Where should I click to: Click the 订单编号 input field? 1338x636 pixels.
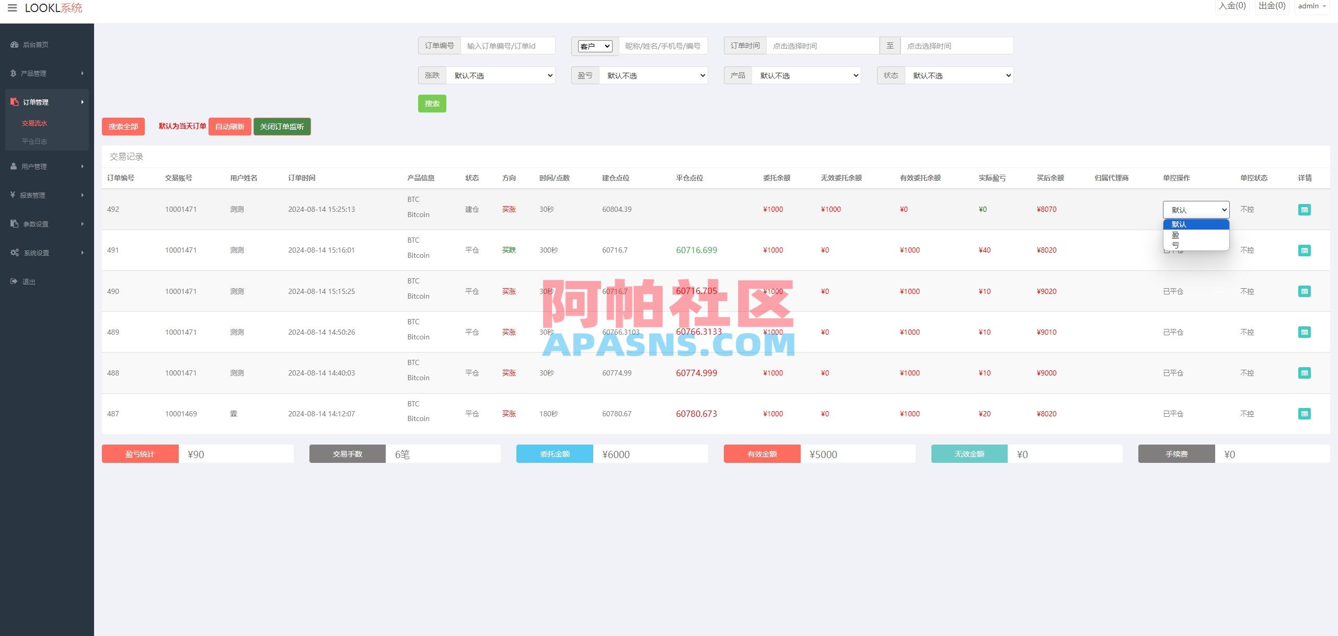(507, 45)
